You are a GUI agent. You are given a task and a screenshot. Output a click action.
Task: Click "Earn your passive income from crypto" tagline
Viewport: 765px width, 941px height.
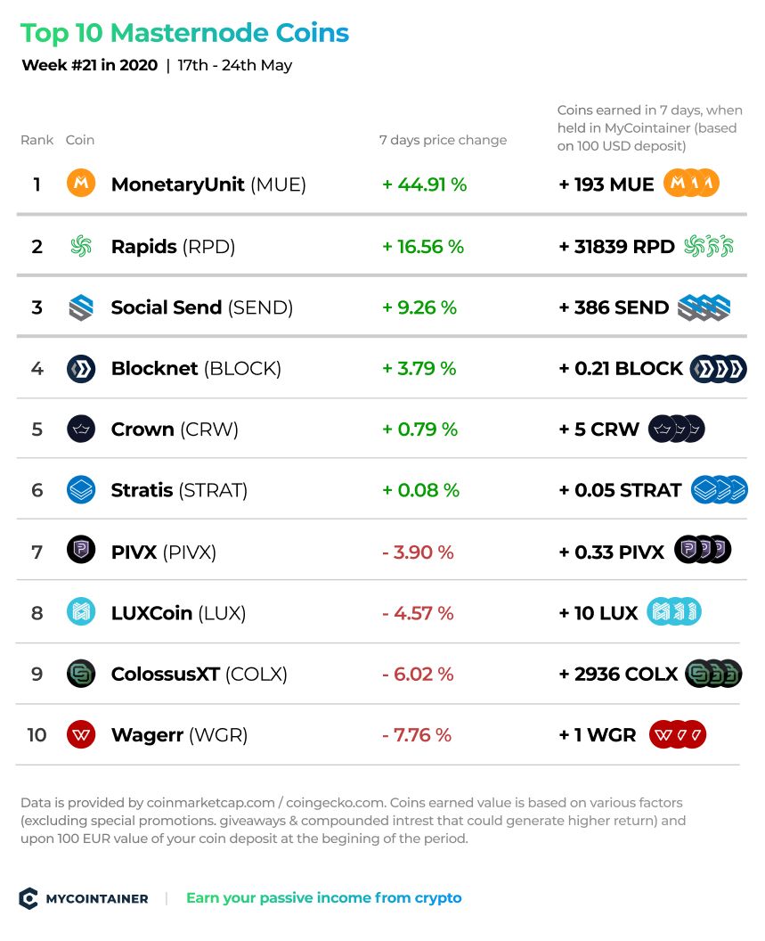(324, 898)
